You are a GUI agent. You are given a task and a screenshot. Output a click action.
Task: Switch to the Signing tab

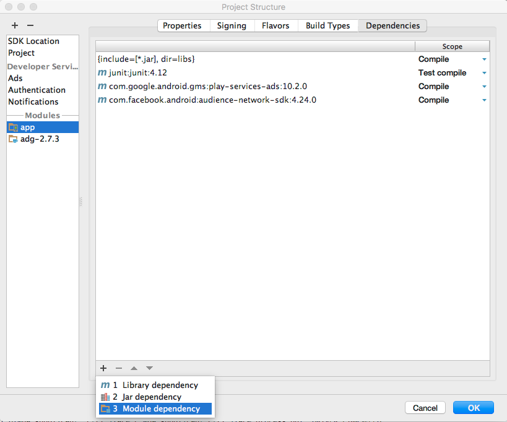tap(232, 25)
